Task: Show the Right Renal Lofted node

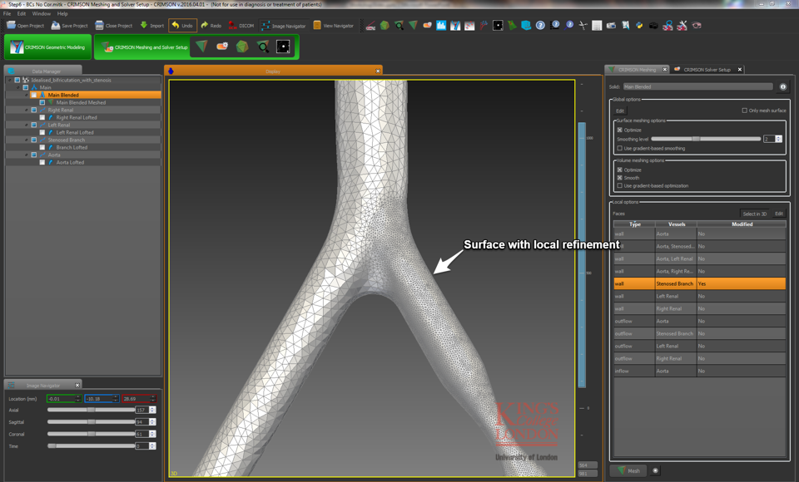Action: [x=42, y=117]
